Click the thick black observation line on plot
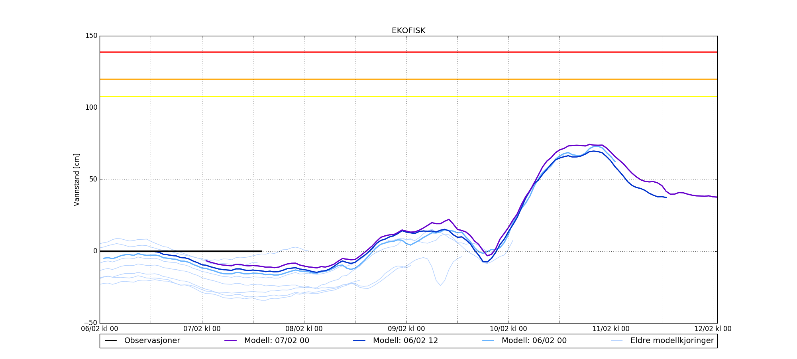The image size is (797, 359). (179, 251)
